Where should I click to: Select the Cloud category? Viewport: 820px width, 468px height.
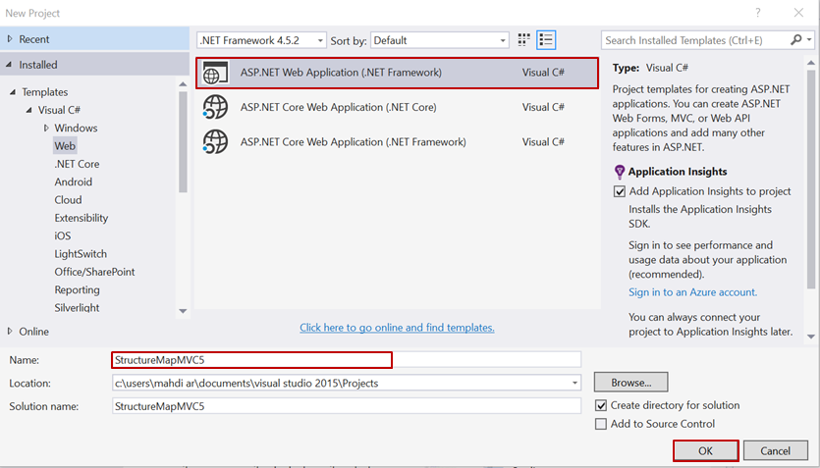coord(68,200)
